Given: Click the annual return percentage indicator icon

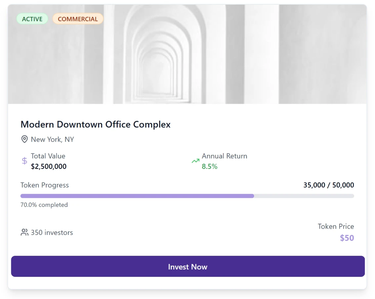Looking at the screenshot, I should tap(195, 160).
